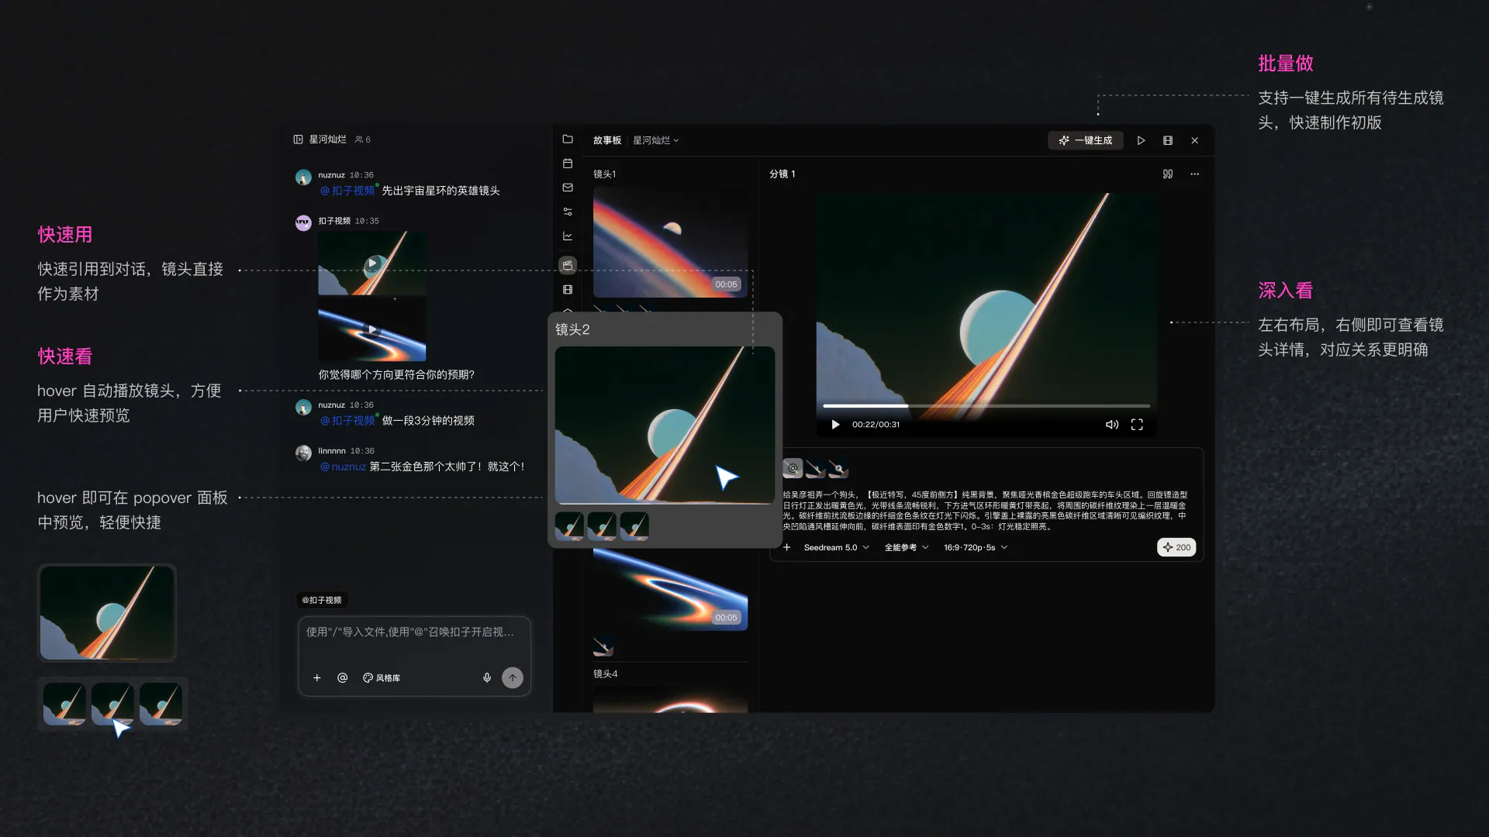Switch to the 故事板 storyboard tab
Viewport: 1489px width, 837px height.
coord(607,140)
